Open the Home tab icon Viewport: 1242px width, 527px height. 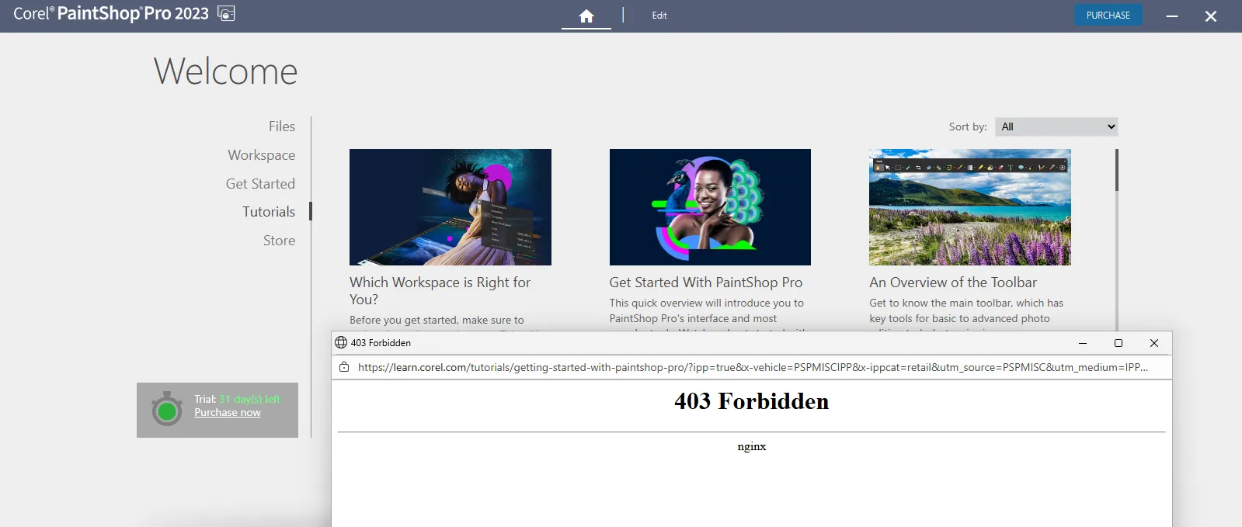click(586, 16)
